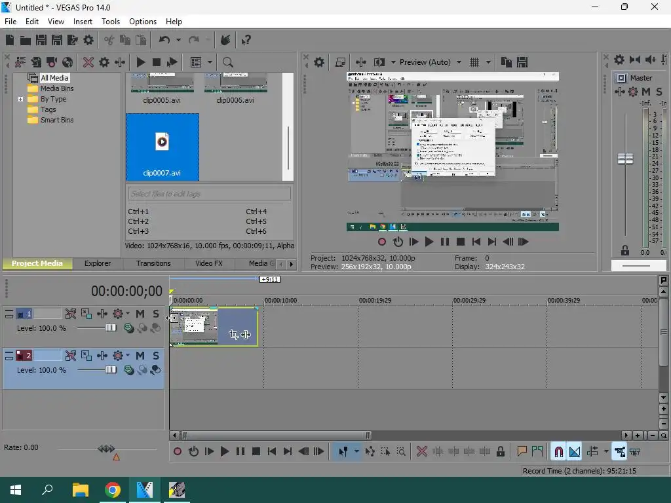Open auto ripple dropdown arrow
Image resolution: width=671 pixels, height=503 pixels.
coord(606,452)
